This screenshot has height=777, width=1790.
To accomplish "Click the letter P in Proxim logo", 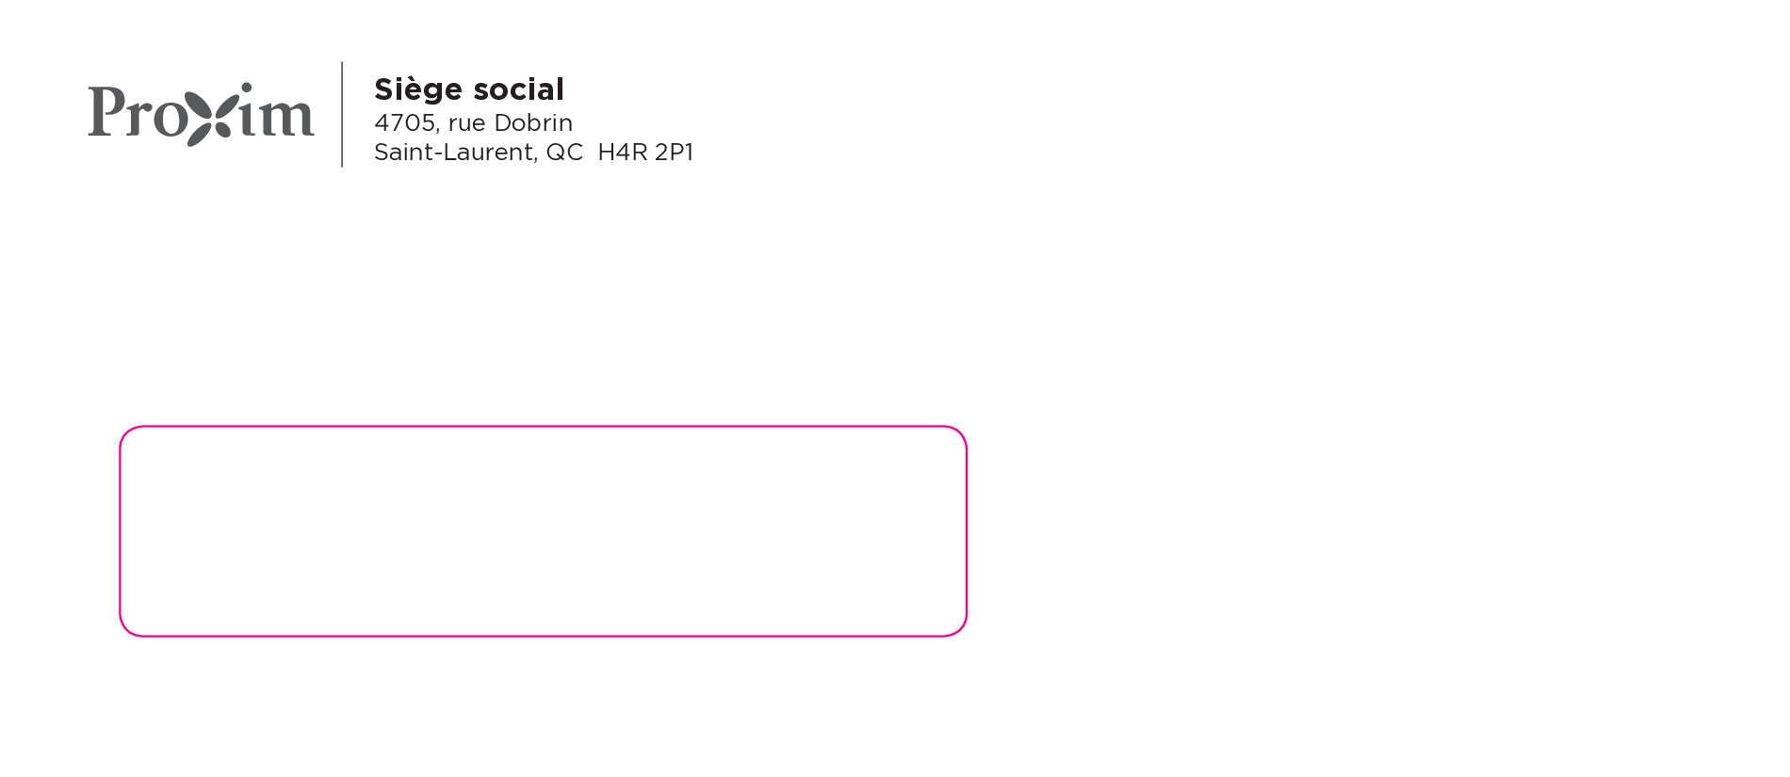I will click(x=106, y=111).
